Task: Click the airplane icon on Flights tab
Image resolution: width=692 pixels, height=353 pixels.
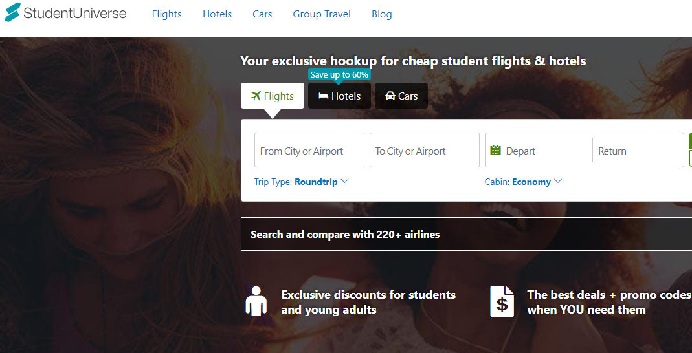Action: coord(256,96)
